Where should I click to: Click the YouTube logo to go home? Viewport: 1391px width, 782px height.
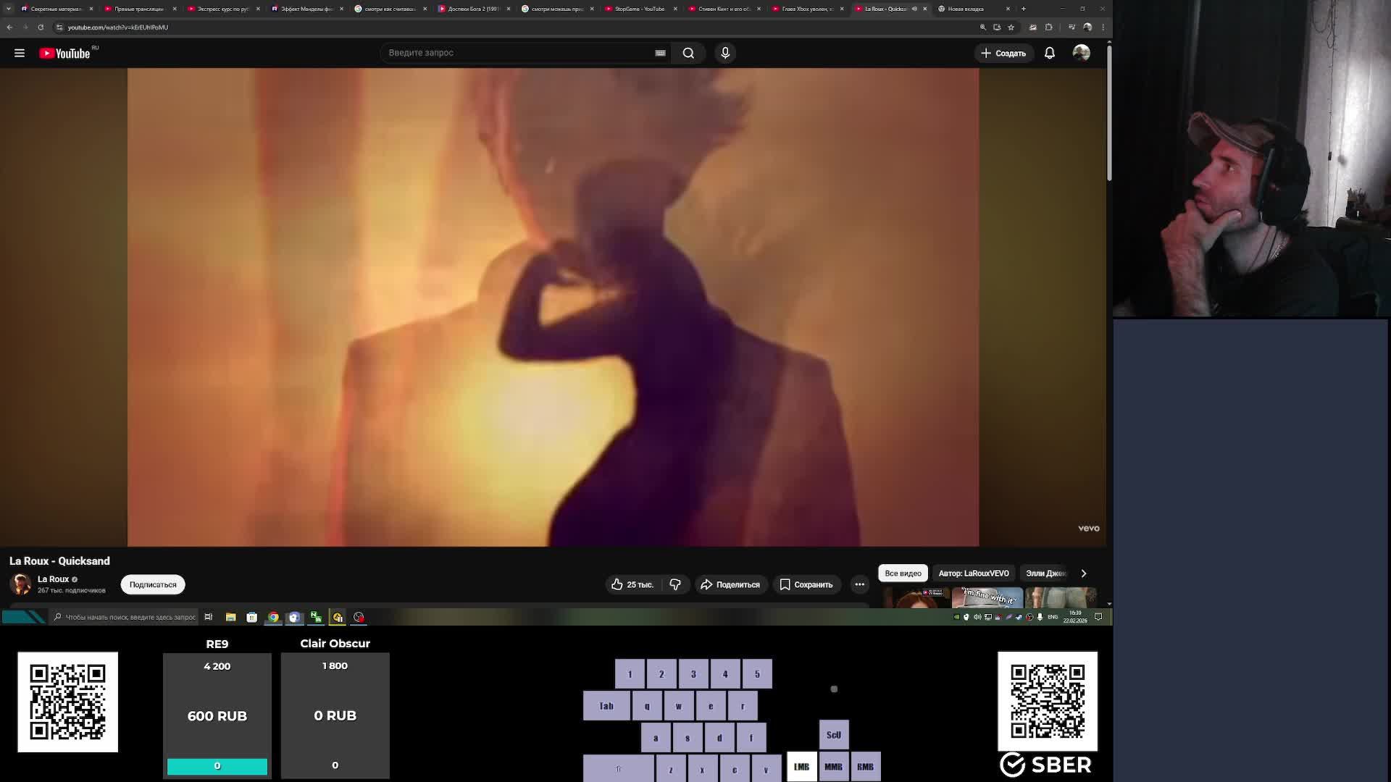pos(65,53)
